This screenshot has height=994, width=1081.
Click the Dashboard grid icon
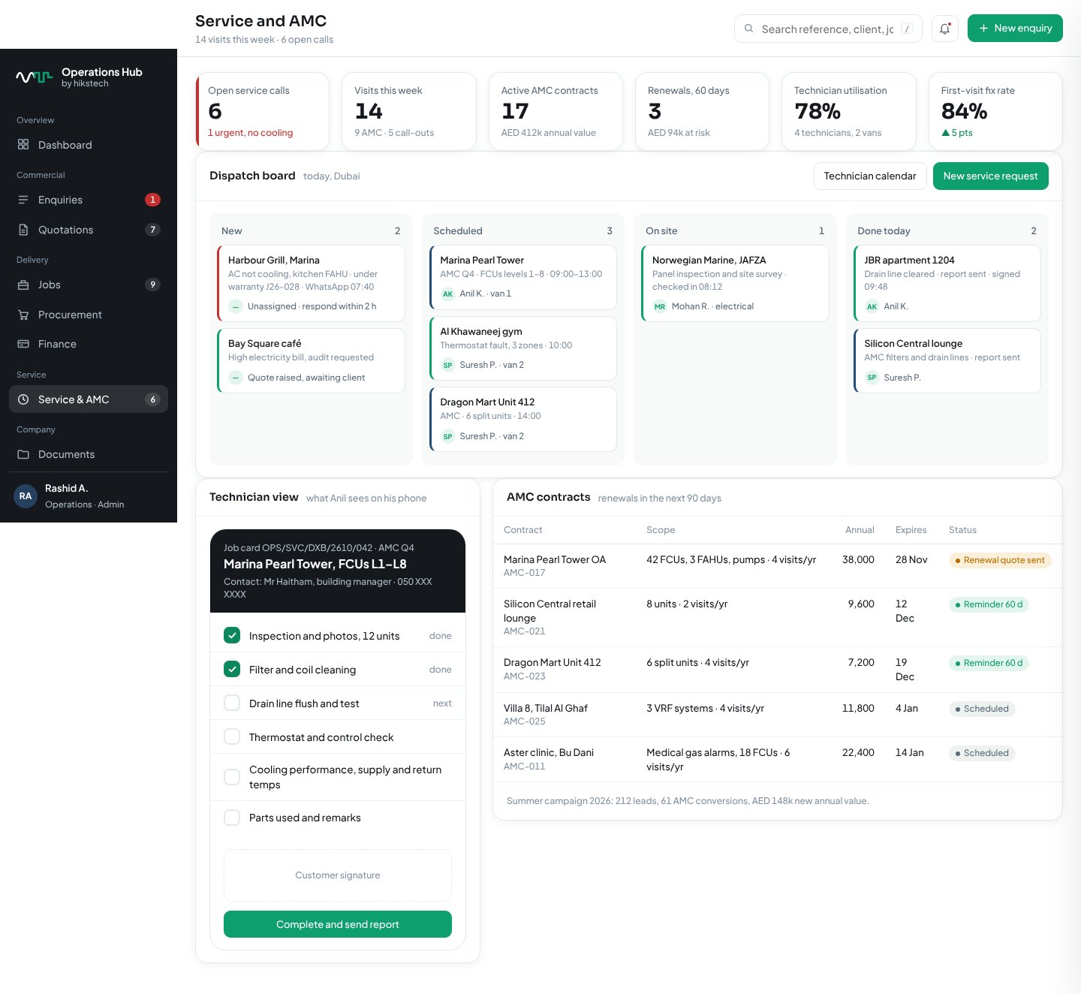[23, 144]
